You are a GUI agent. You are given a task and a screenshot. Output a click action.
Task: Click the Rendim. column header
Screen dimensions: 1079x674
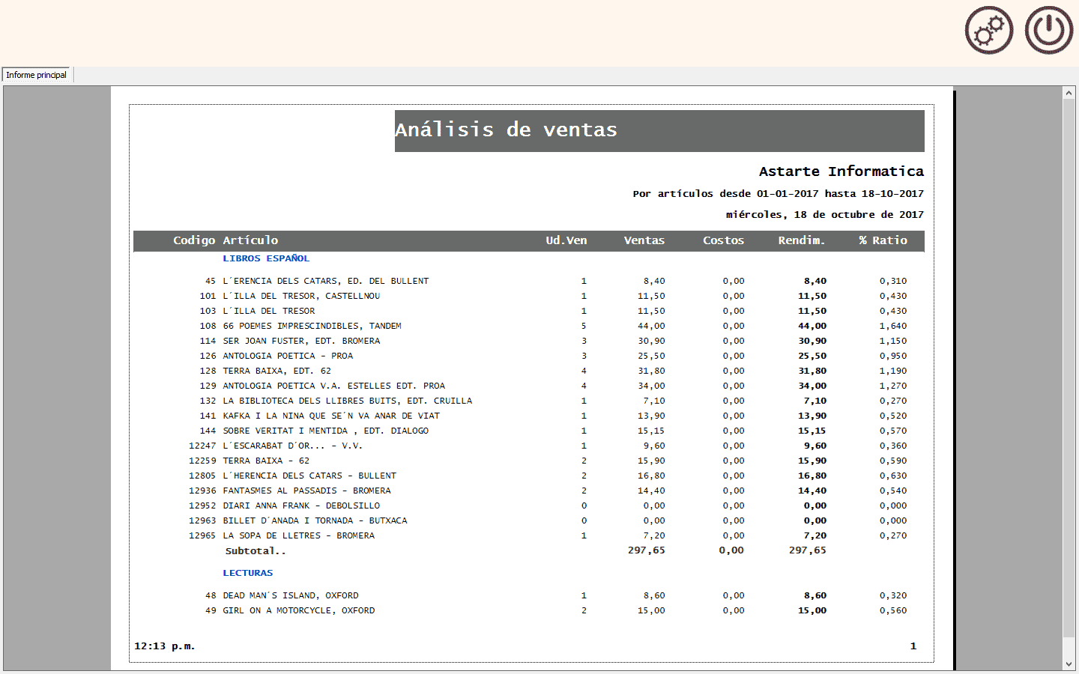click(801, 240)
